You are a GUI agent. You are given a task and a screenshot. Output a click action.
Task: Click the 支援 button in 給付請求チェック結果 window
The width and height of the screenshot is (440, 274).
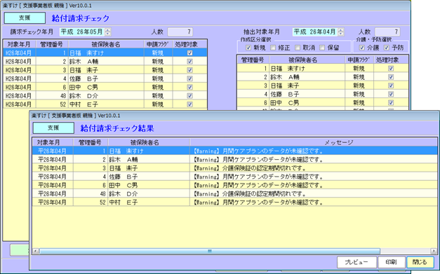53,128
